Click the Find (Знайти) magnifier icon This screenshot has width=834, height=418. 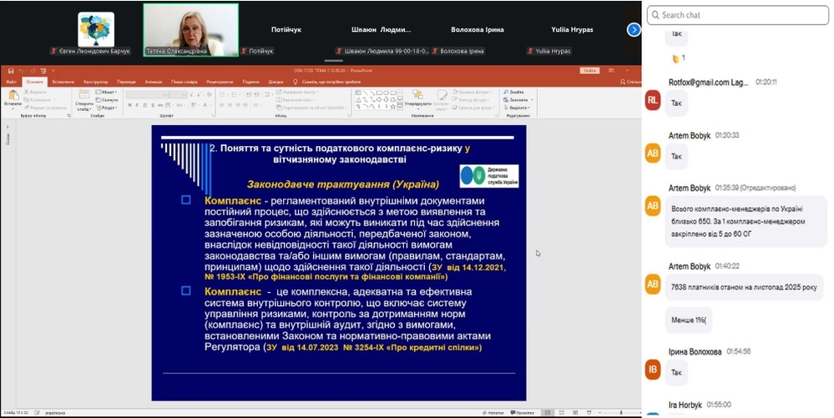point(510,92)
